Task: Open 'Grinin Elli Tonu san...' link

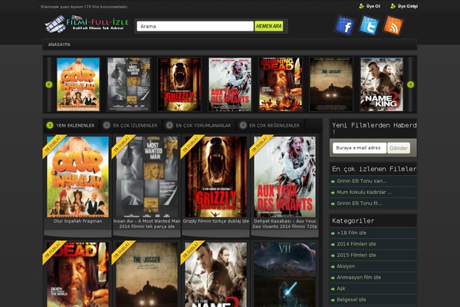Action: pos(362,181)
